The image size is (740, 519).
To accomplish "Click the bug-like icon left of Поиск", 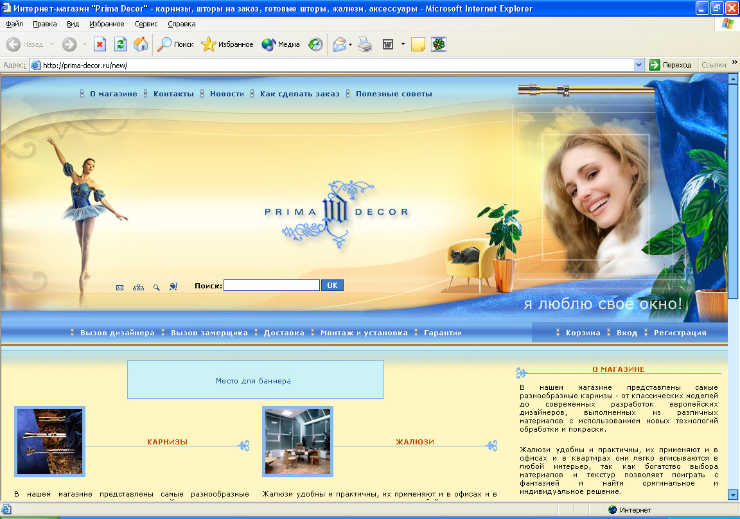I will point(173,286).
